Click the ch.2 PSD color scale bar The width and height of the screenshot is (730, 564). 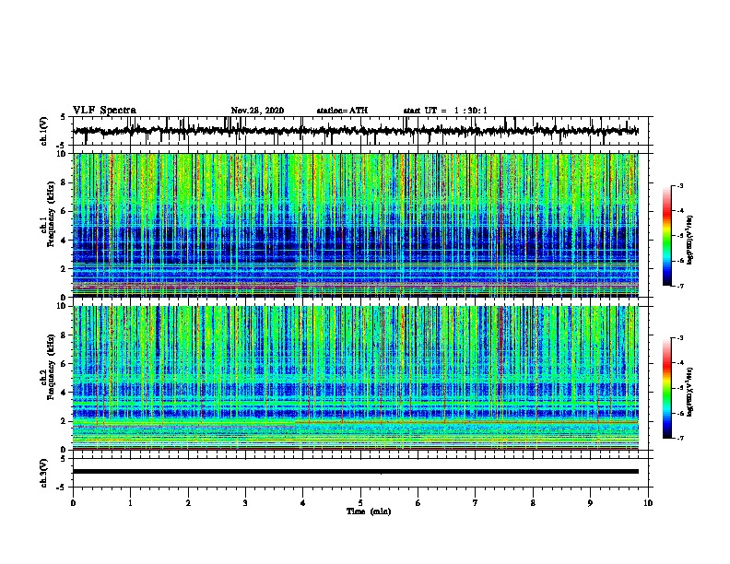[667, 388]
